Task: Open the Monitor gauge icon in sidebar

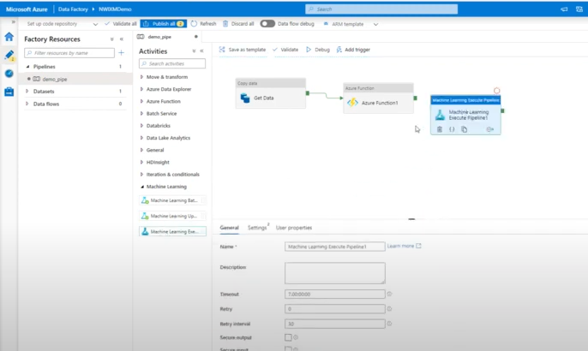Action: [x=9, y=74]
